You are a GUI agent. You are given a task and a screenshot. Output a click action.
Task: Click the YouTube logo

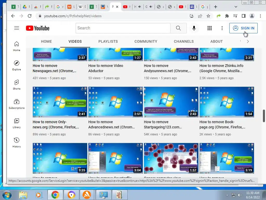click(38, 28)
